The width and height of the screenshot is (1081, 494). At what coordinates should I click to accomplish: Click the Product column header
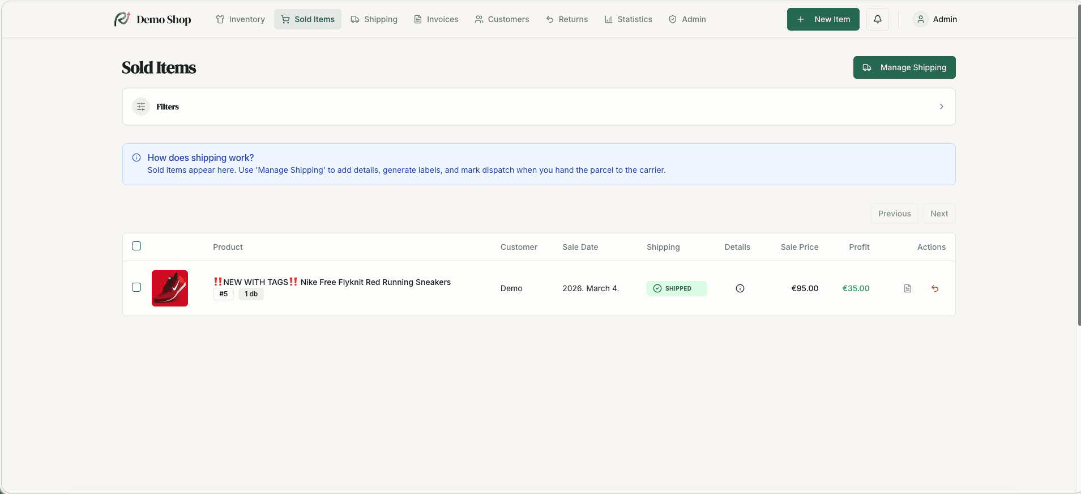pyautogui.click(x=228, y=247)
